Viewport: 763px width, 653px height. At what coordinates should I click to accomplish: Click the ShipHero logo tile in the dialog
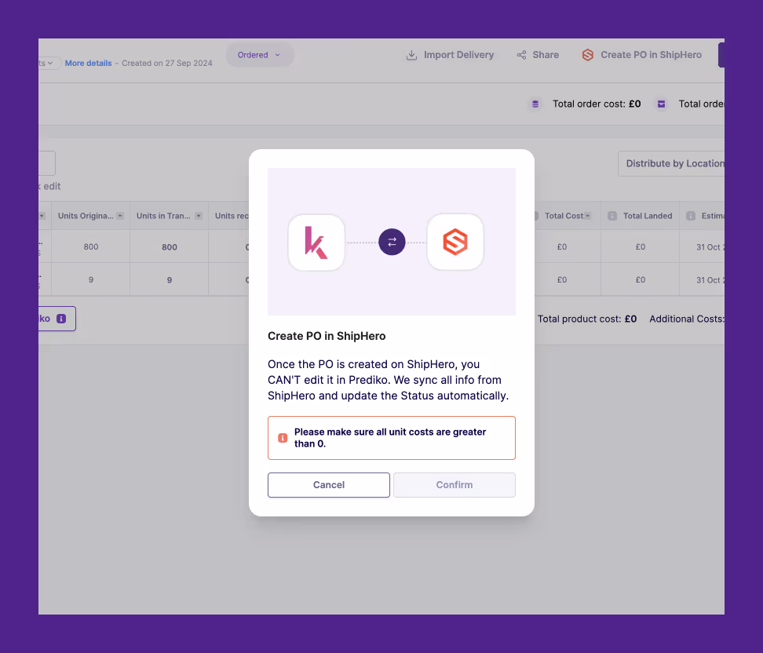coord(455,242)
